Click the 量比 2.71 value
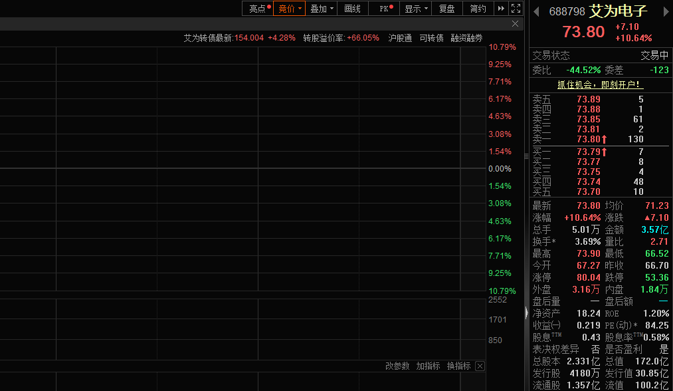Image resolution: width=673 pixels, height=391 pixels. tap(659, 242)
